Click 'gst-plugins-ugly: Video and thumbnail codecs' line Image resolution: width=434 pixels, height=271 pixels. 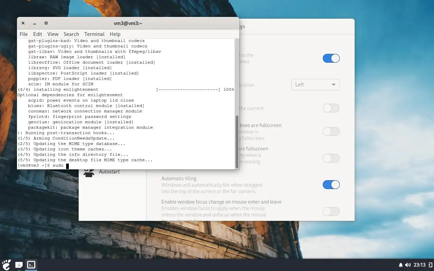coord(88,46)
